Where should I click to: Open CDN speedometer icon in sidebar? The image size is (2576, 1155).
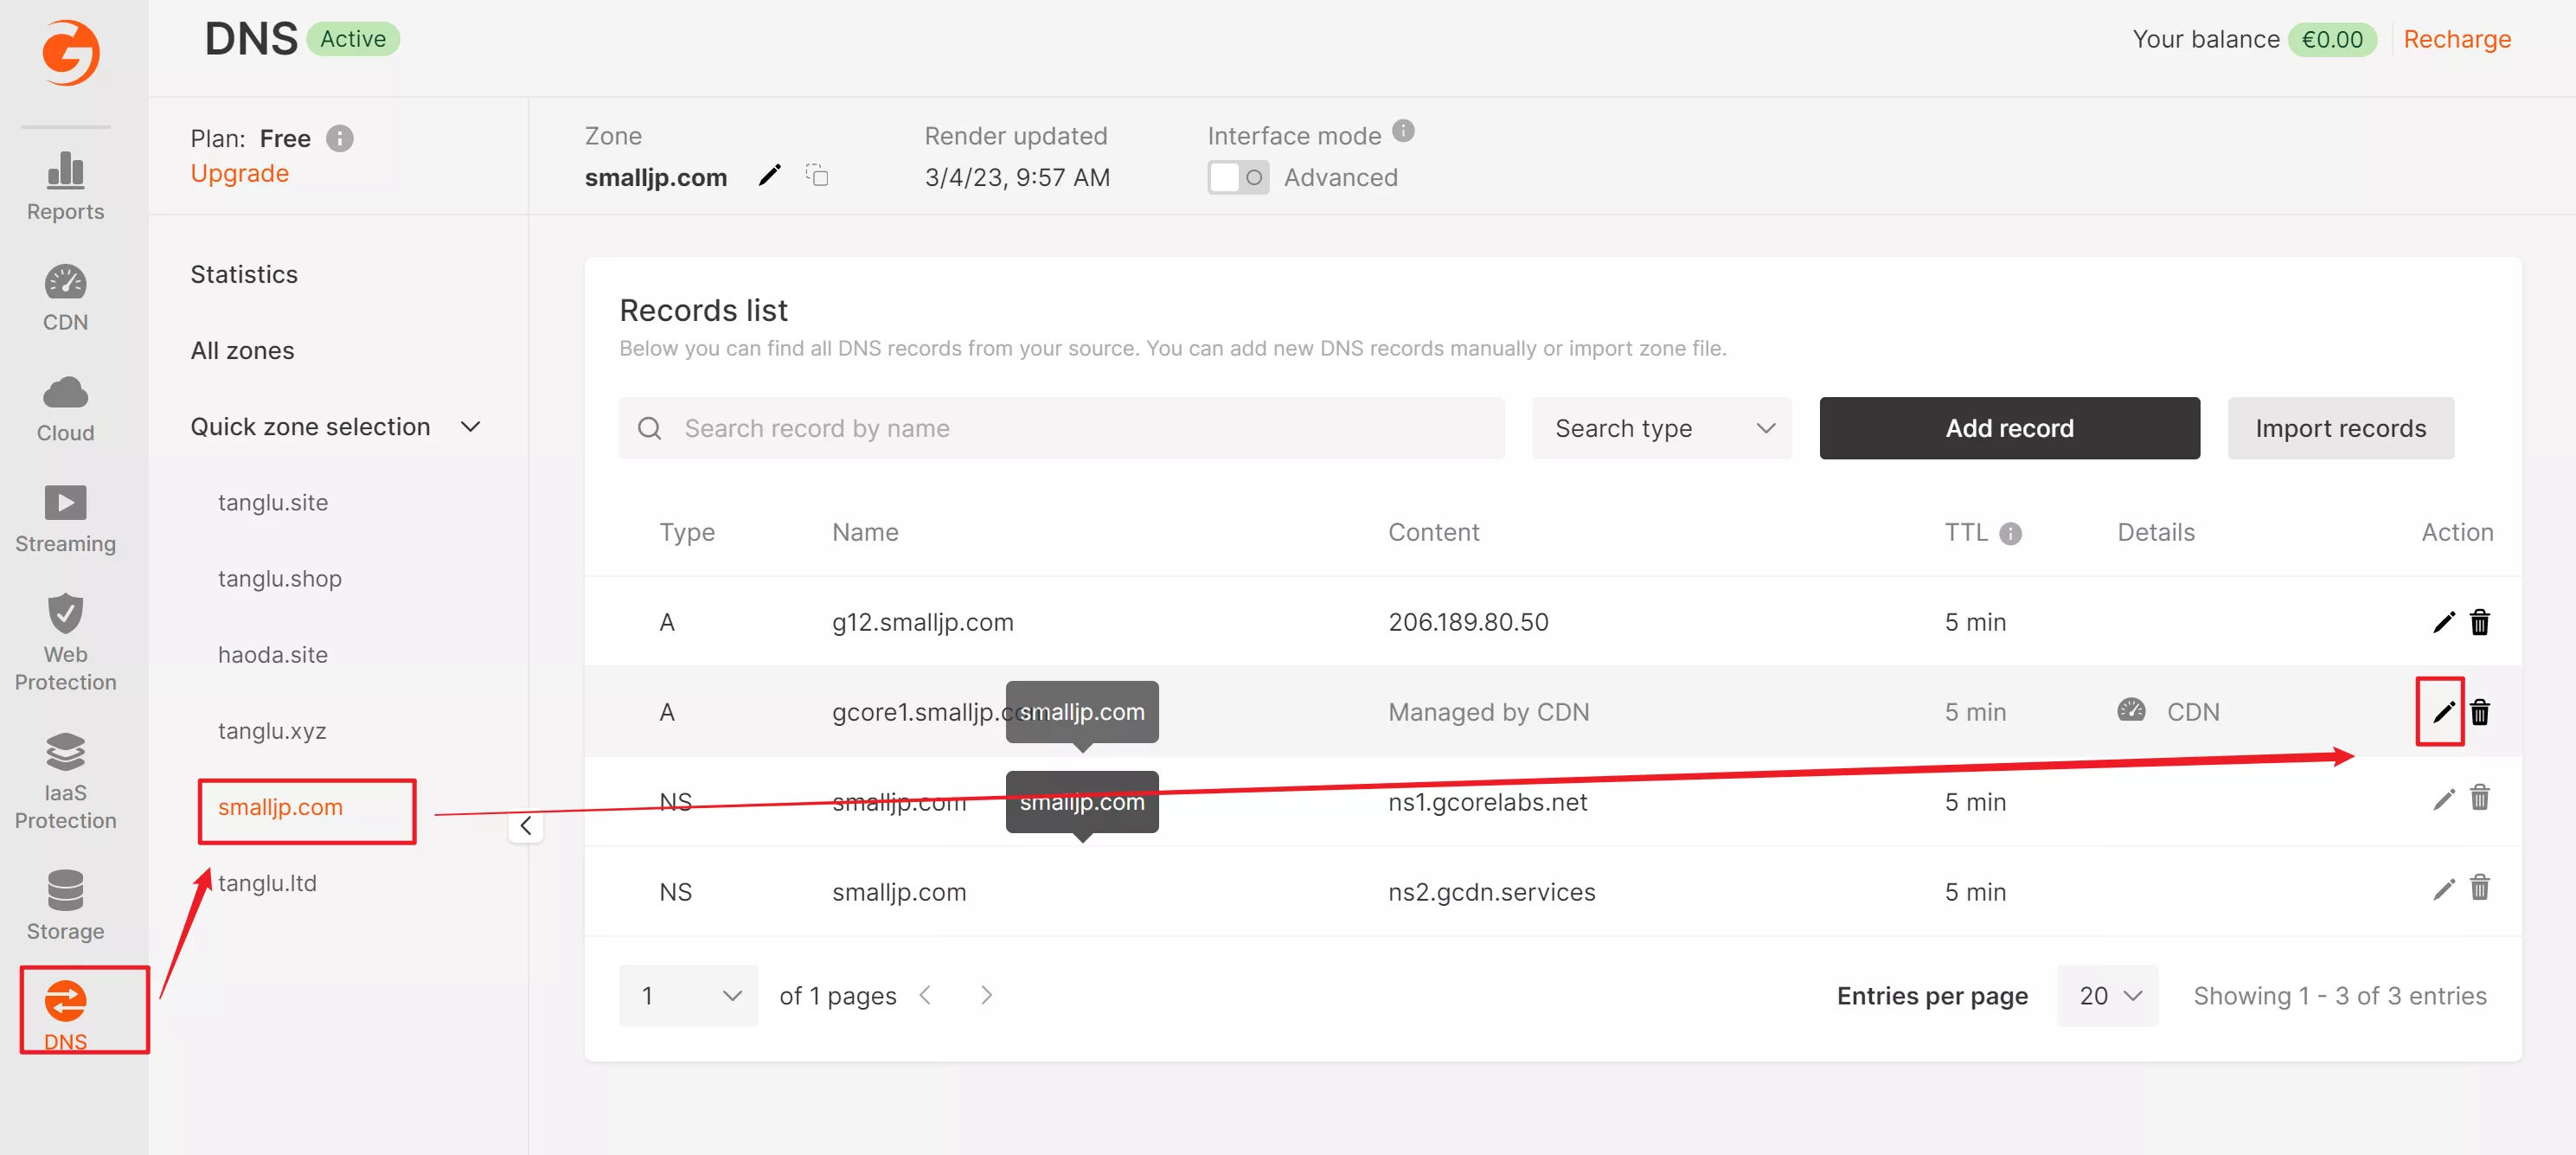tap(65, 283)
